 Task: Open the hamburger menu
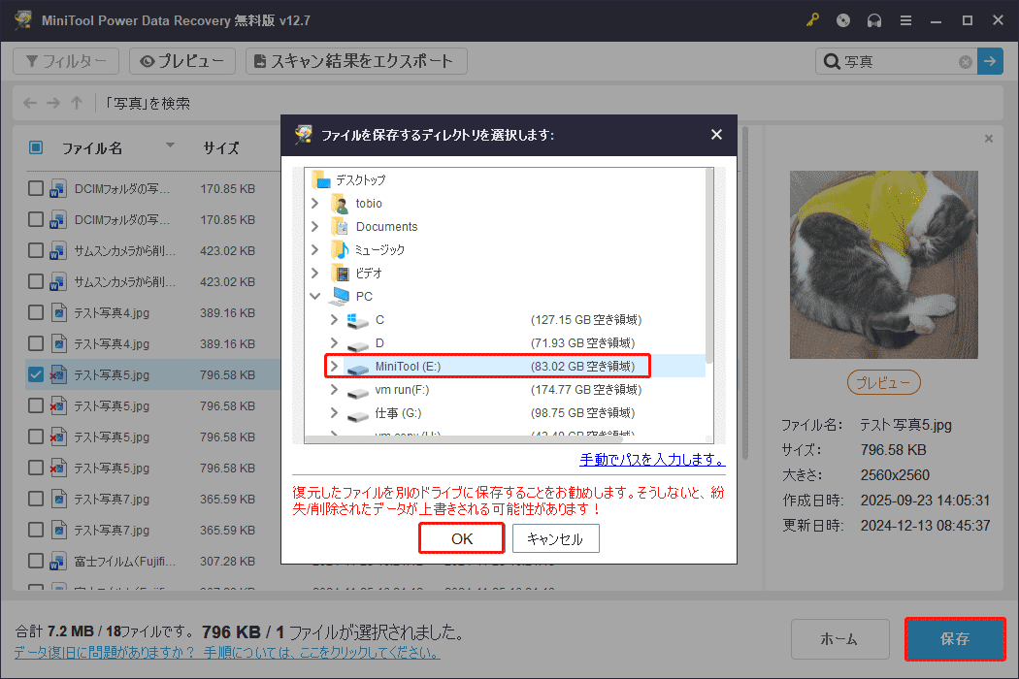pos(905,19)
